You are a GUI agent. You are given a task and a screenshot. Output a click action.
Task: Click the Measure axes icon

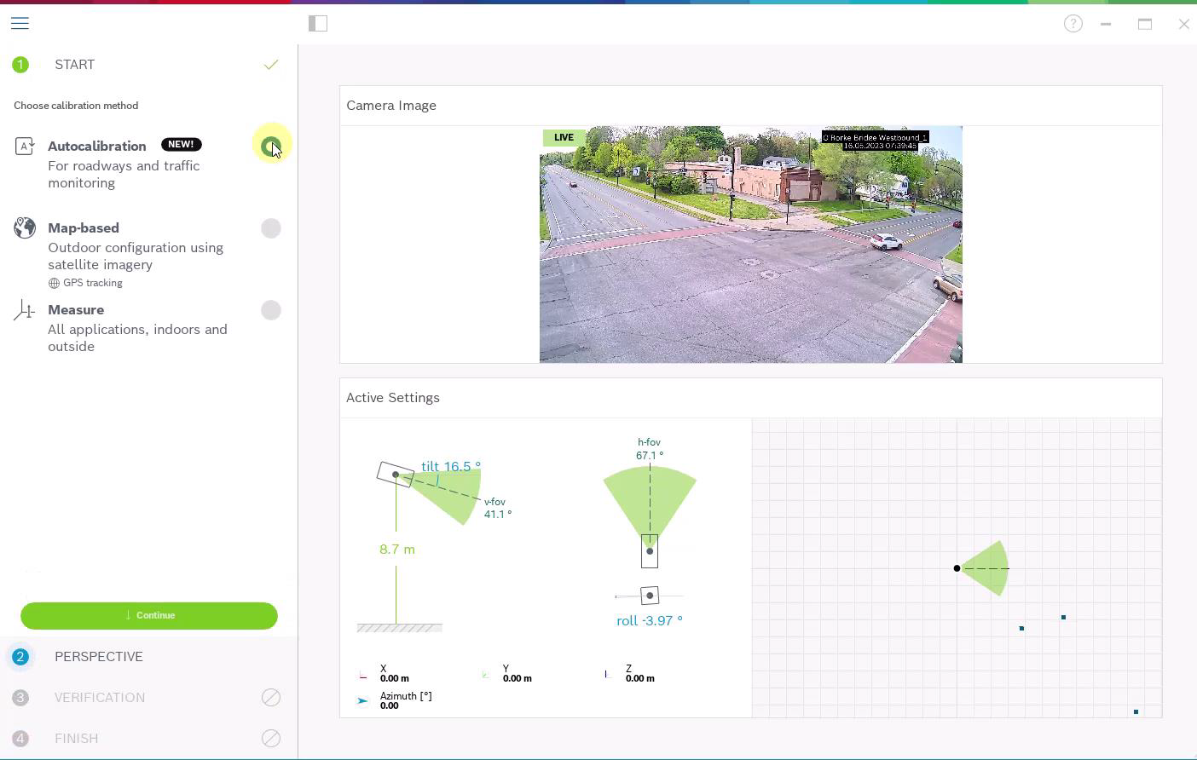(25, 310)
